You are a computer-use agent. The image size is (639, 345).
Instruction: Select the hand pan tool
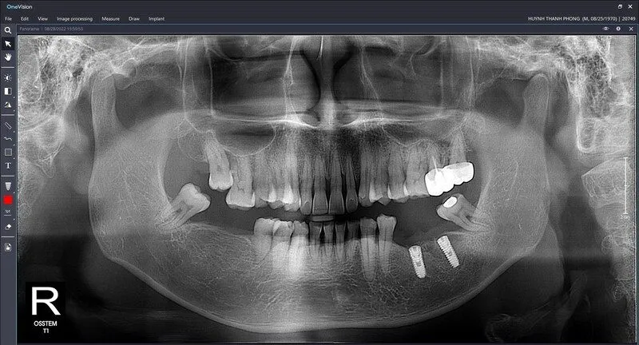[x=8, y=57]
